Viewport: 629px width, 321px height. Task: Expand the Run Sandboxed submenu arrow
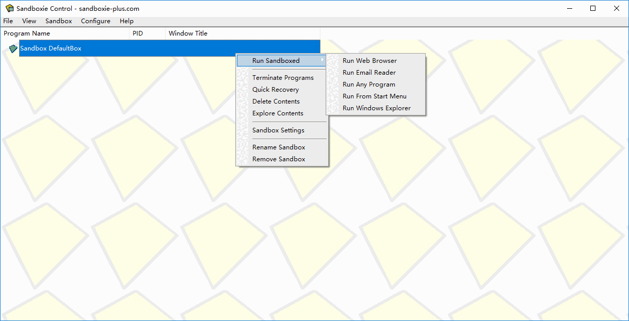click(x=322, y=60)
